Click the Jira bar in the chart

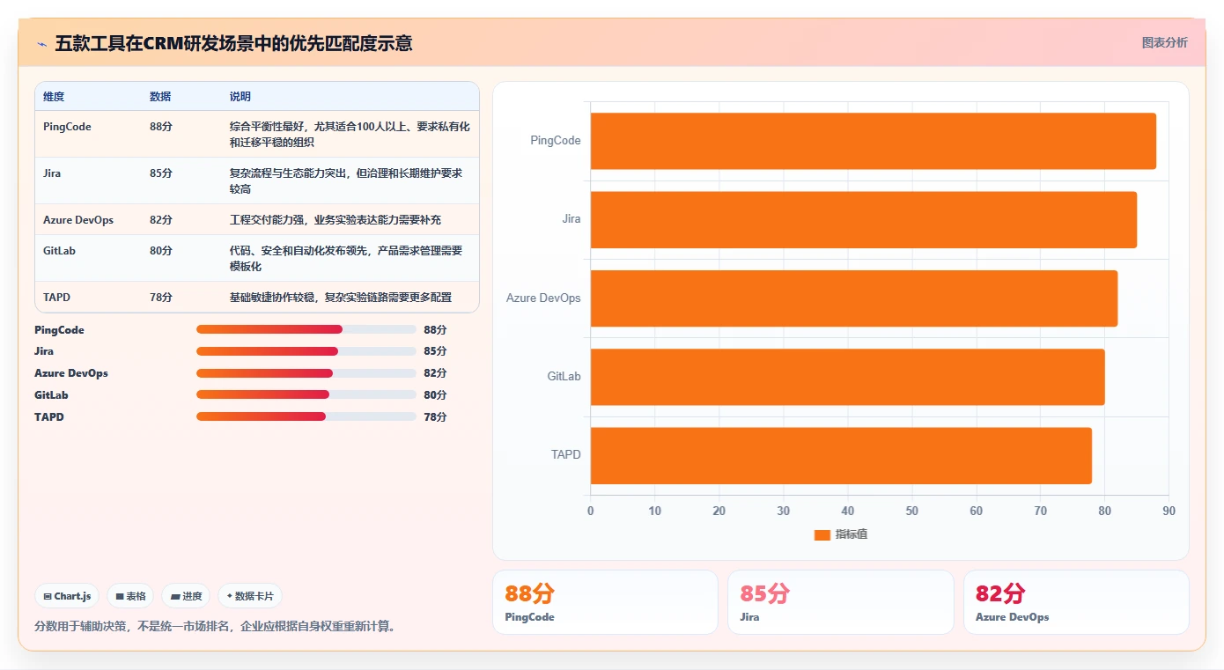[x=863, y=219]
